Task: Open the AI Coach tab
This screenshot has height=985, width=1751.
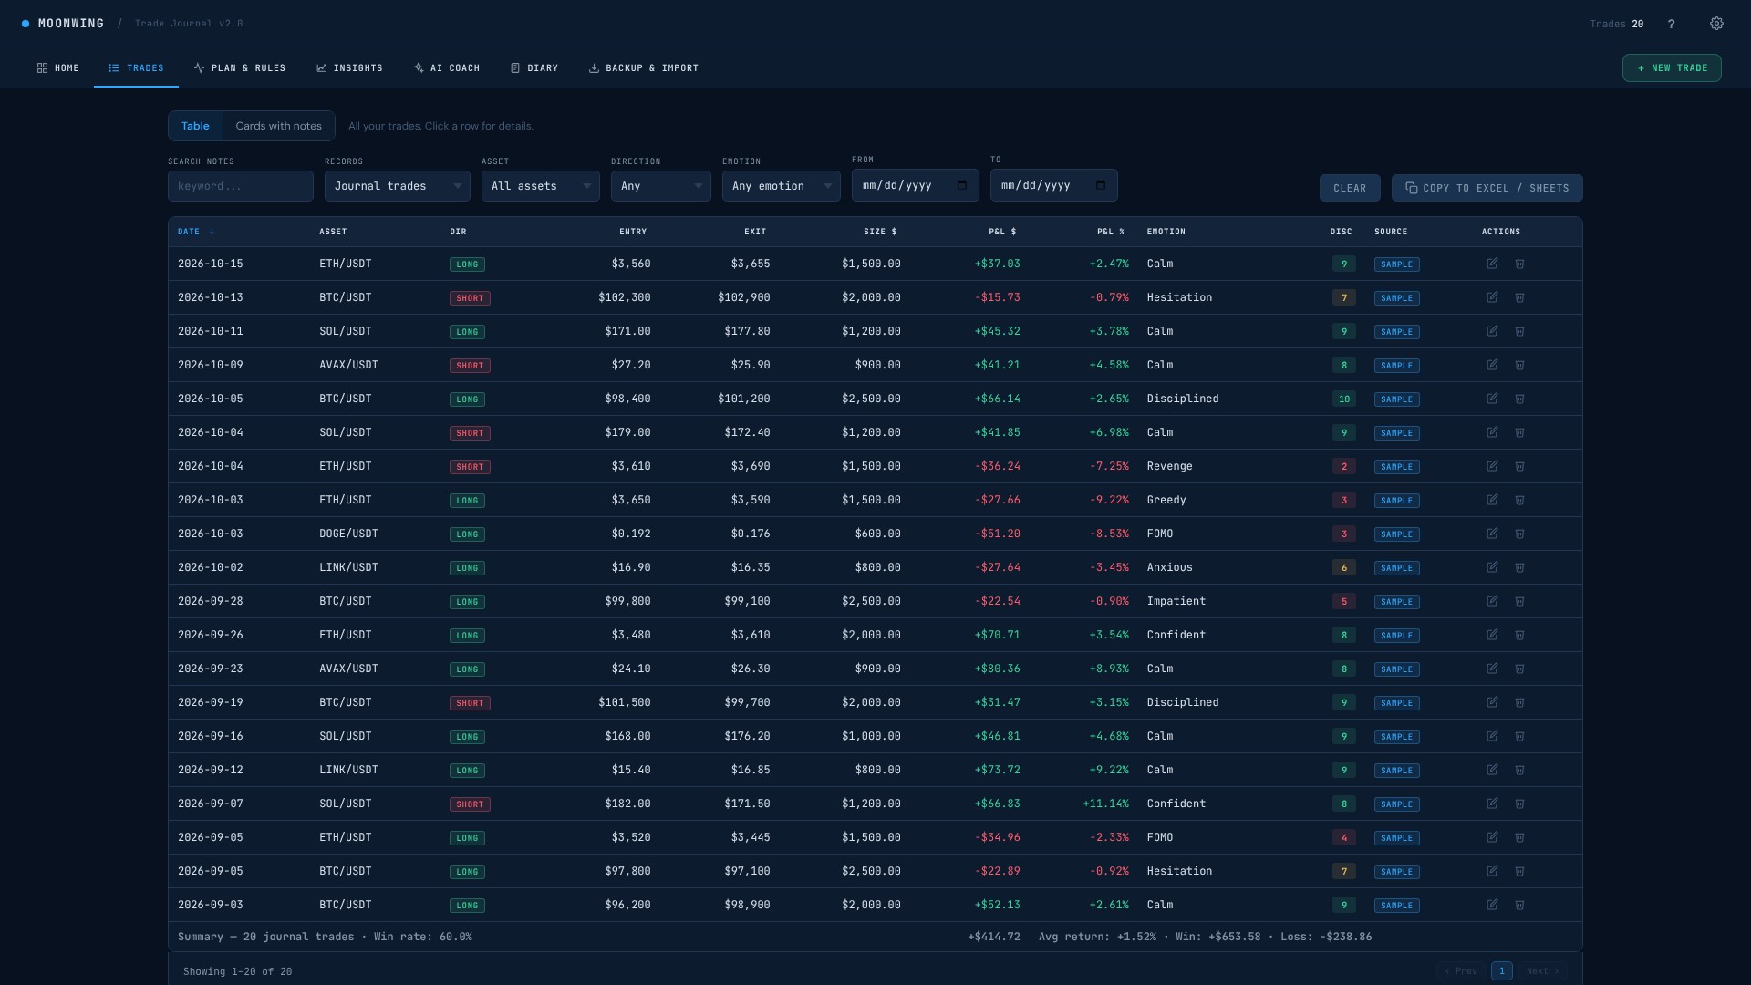Action: [x=447, y=68]
